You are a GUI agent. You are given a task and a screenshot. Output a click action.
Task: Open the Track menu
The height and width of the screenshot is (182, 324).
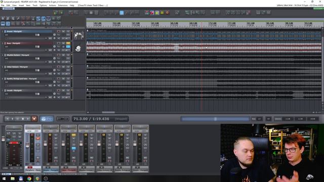[35, 6]
